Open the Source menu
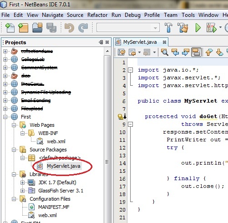The width and height of the screenshot is (228, 223). click(75, 15)
